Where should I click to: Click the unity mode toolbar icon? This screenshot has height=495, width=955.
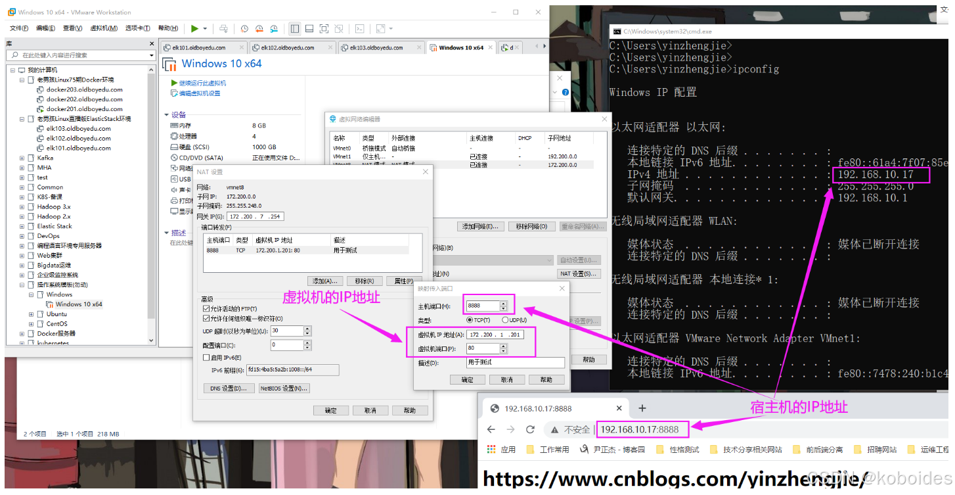pos(339,28)
